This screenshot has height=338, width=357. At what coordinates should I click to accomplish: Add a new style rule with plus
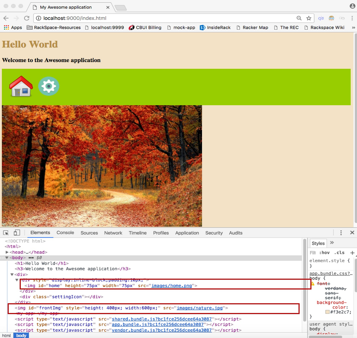(352, 253)
